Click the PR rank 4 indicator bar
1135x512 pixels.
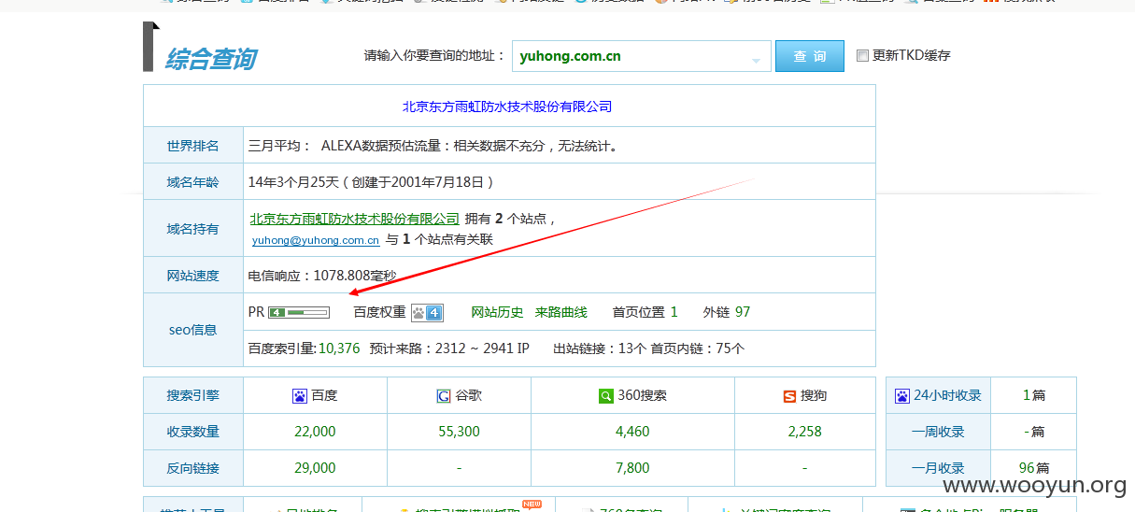pyautogui.click(x=299, y=312)
